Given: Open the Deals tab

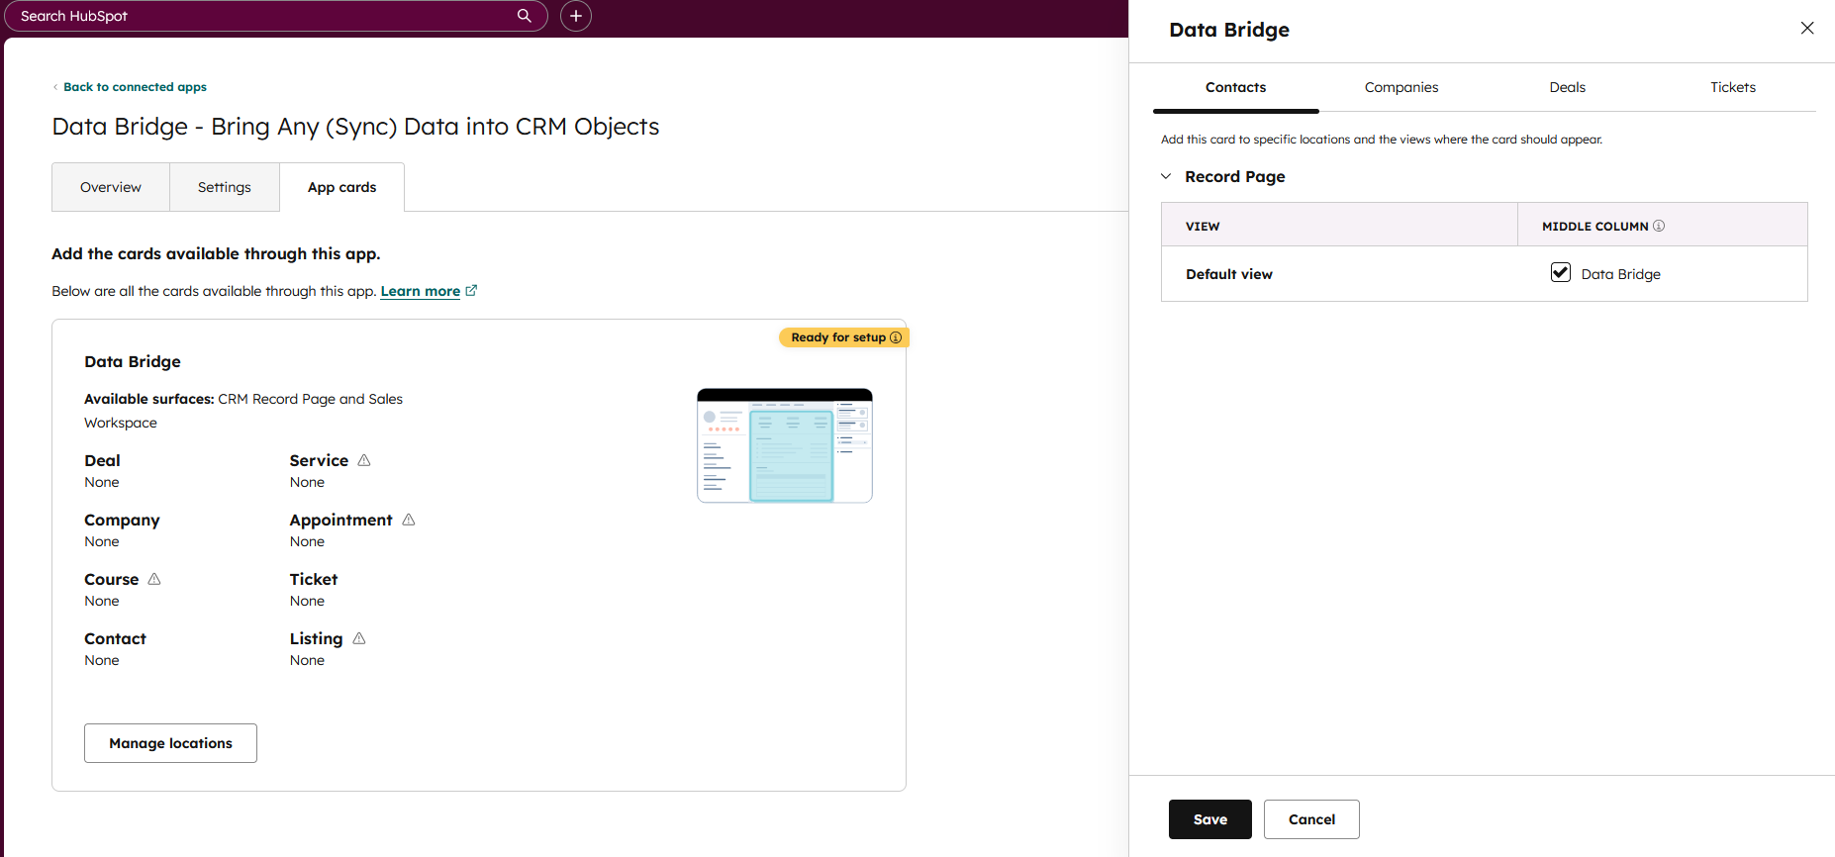Looking at the screenshot, I should pyautogui.click(x=1567, y=87).
